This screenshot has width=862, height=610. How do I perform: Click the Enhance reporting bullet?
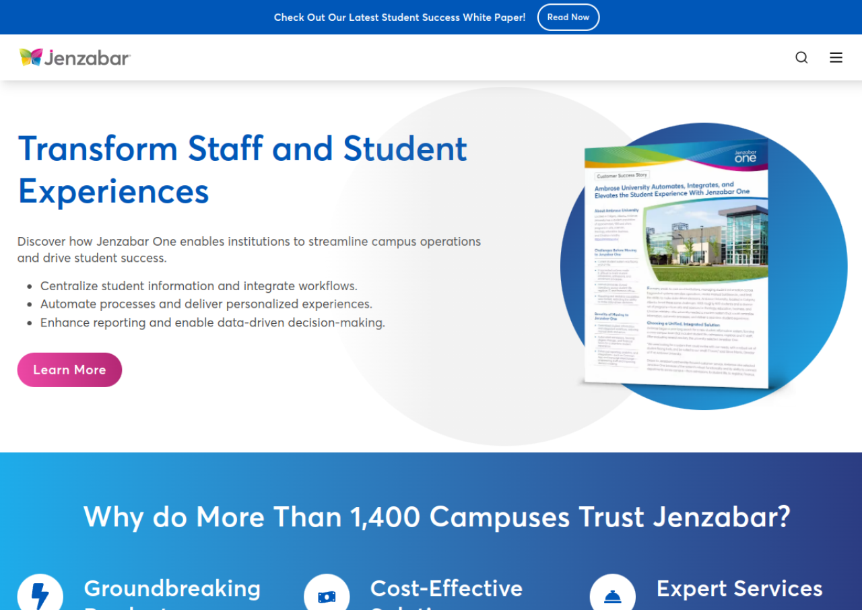[213, 323]
